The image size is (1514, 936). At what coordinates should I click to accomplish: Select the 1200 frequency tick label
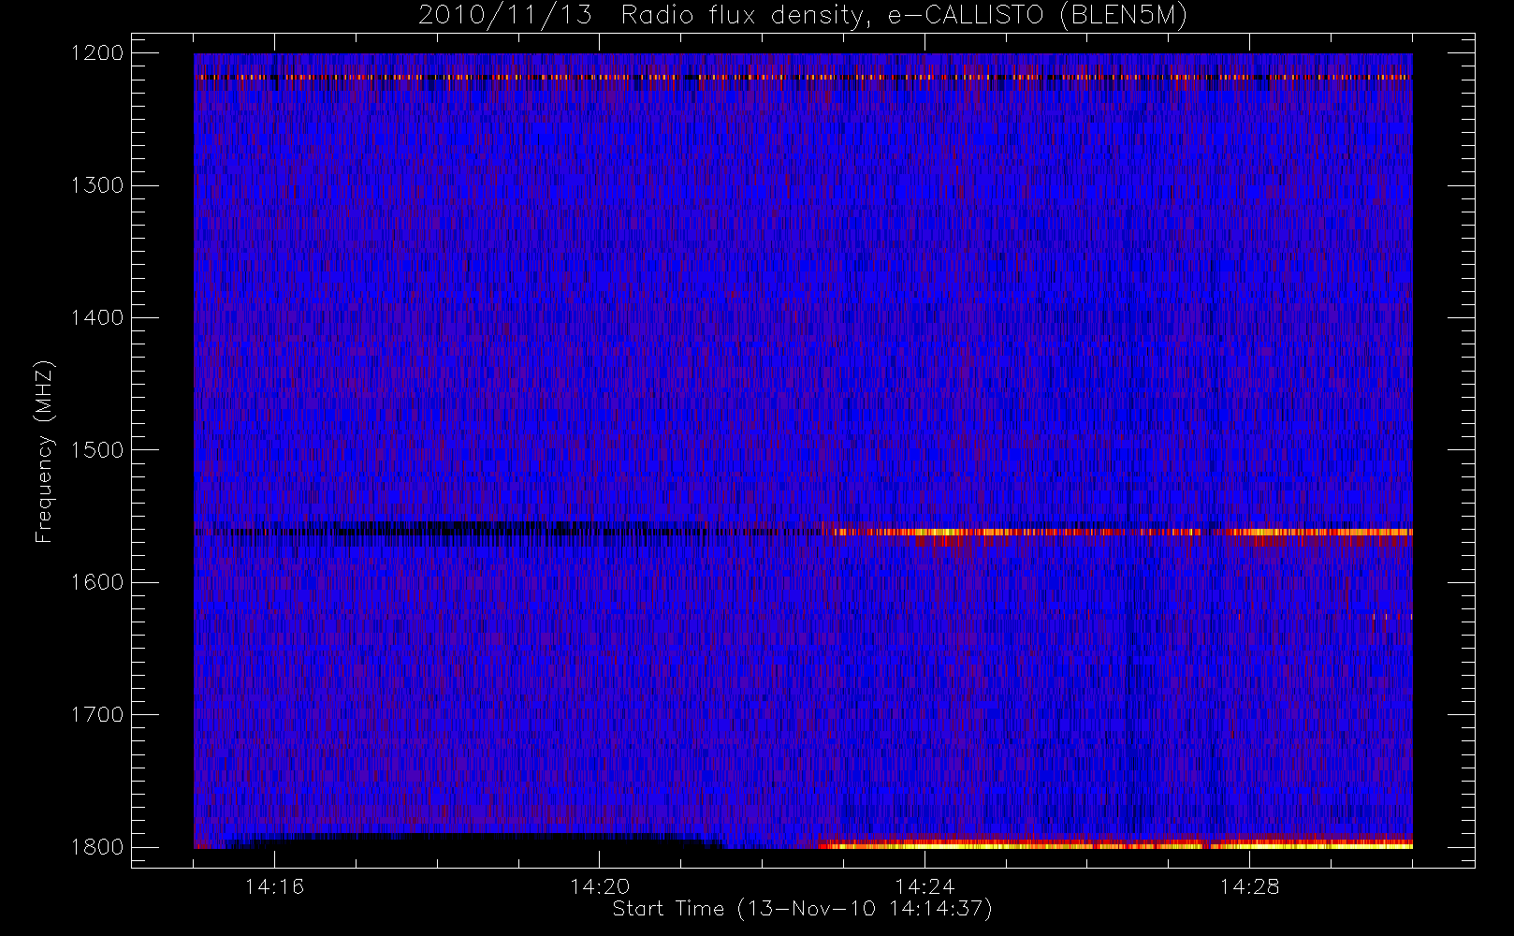pos(97,53)
